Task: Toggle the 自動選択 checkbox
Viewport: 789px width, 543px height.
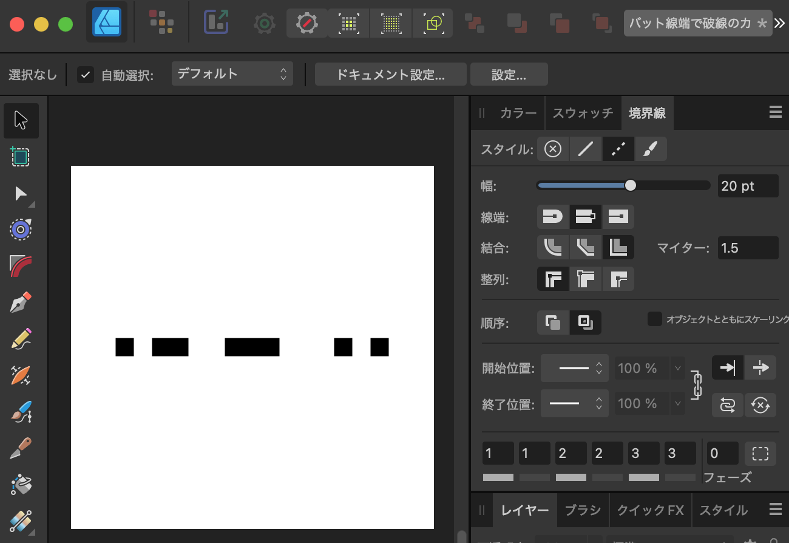Action: (86, 75)
